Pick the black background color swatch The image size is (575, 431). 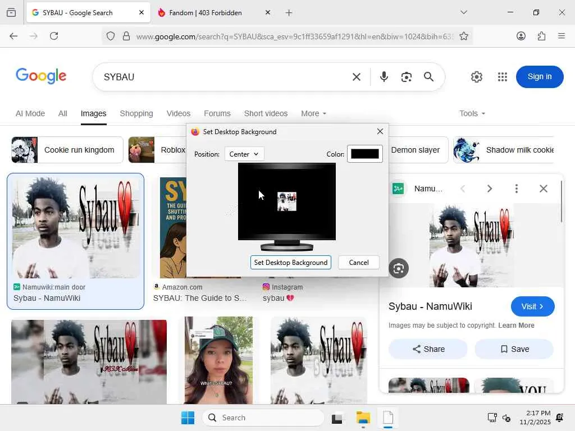point(365,154)
